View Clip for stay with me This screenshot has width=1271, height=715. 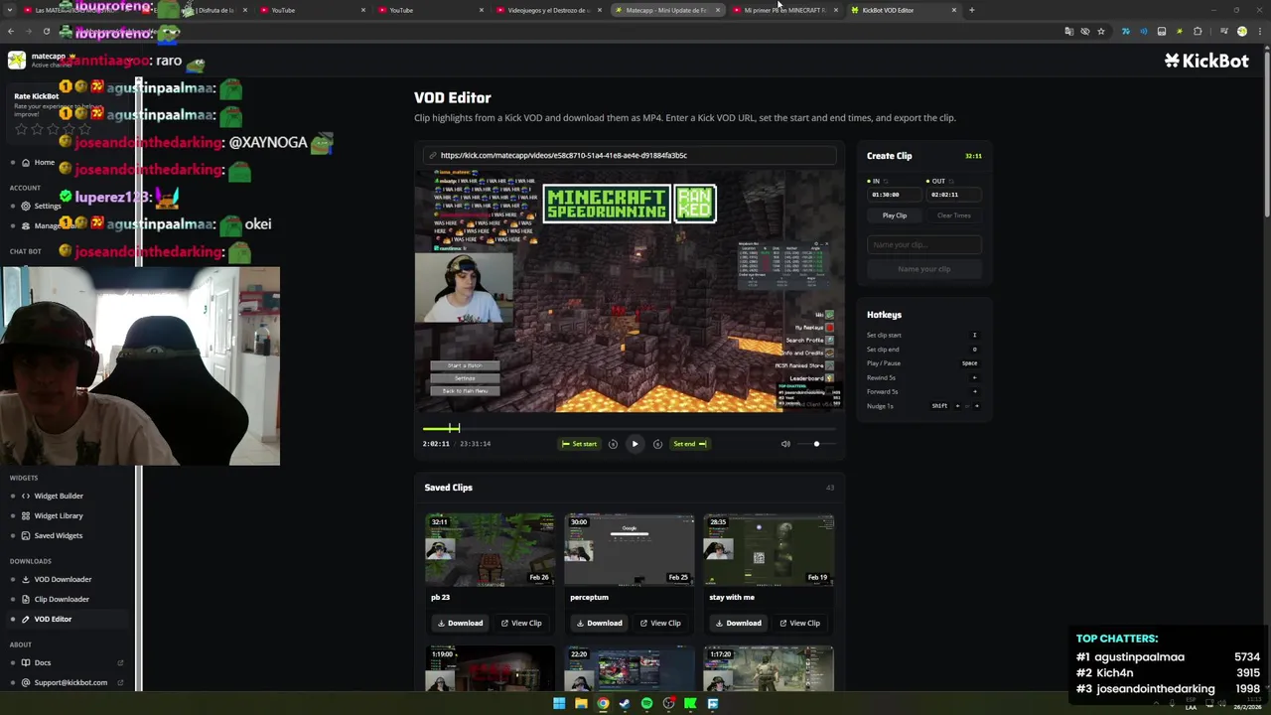click(x=799, y=623)
